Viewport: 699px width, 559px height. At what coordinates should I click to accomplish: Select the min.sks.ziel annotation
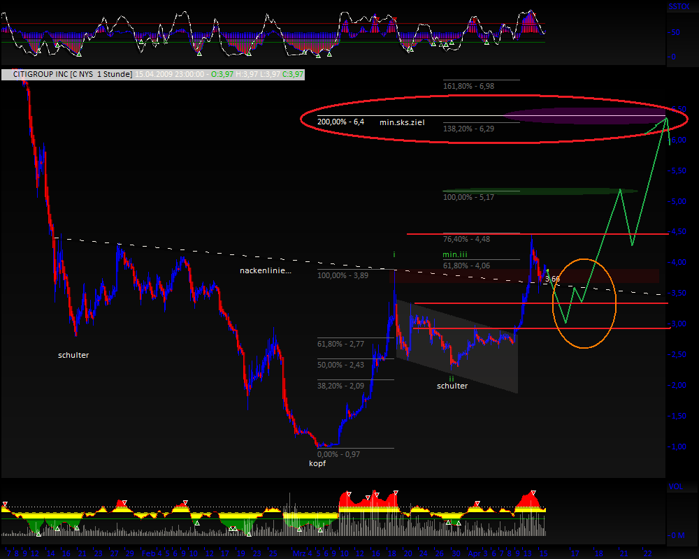click(x=402, y=122)
